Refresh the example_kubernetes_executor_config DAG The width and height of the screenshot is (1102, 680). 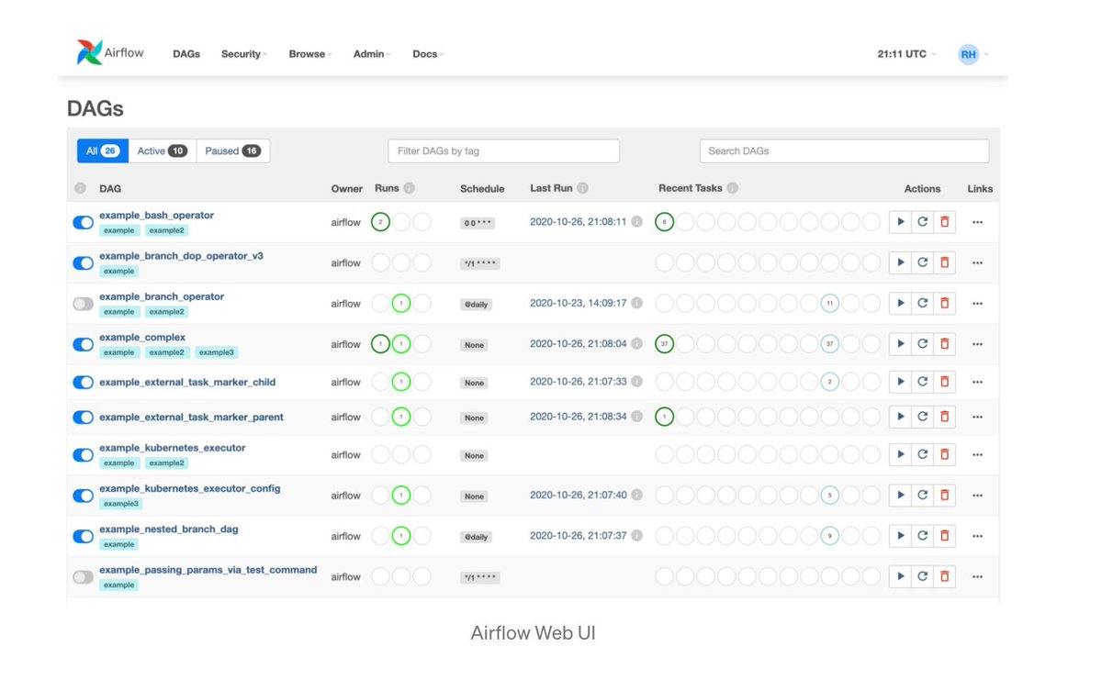922,496
